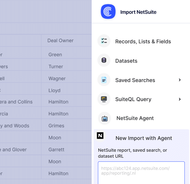Click the Saved Searches document icon

pyautogui.click(x=104, y=80)
